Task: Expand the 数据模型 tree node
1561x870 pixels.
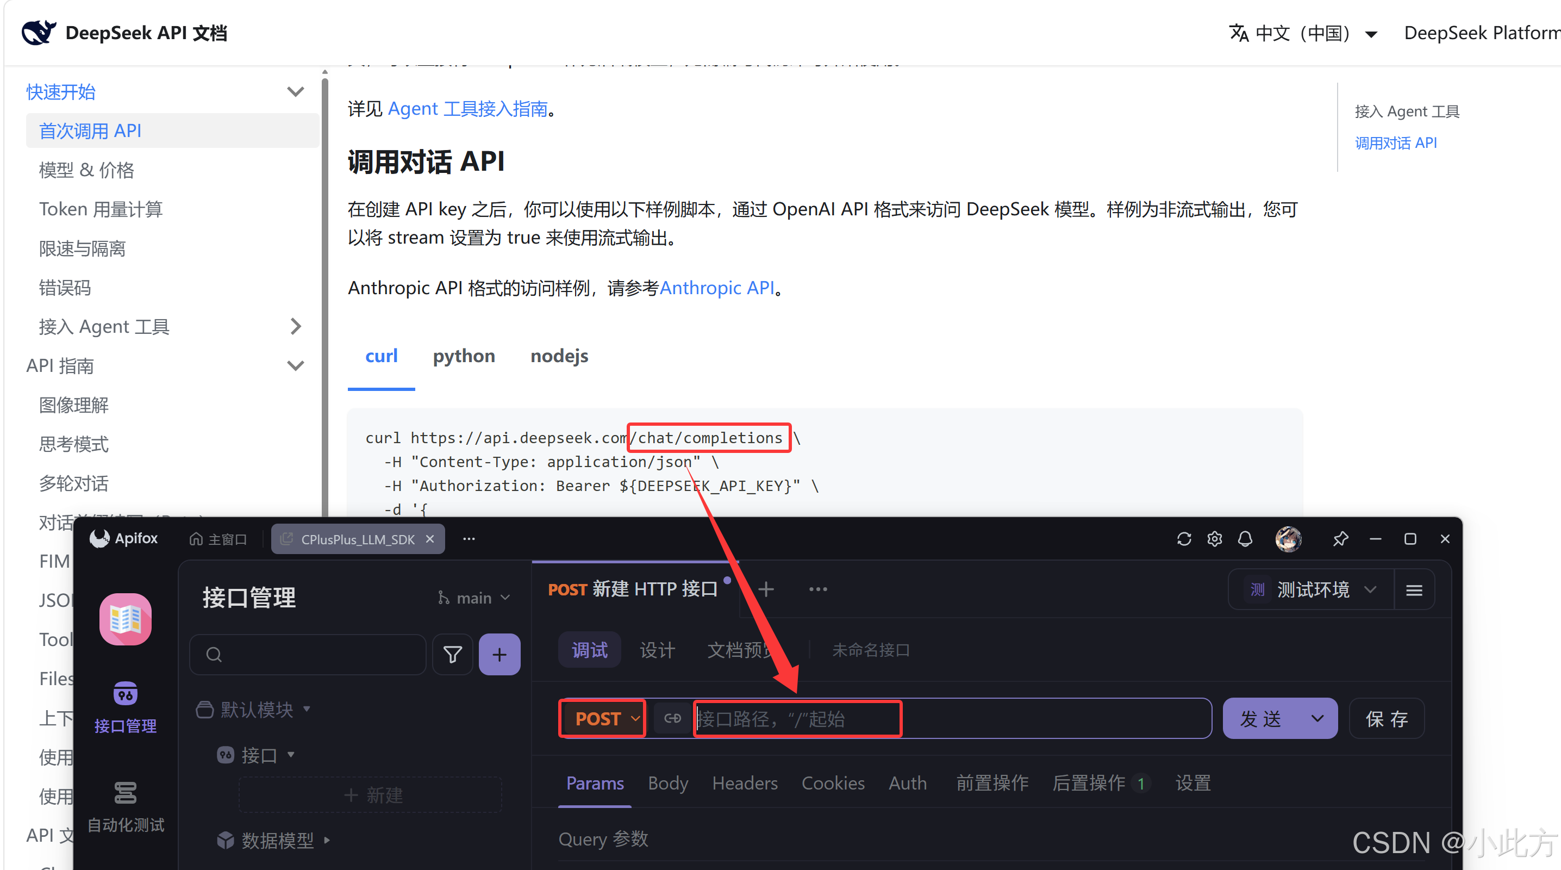Action: (327, 840)
